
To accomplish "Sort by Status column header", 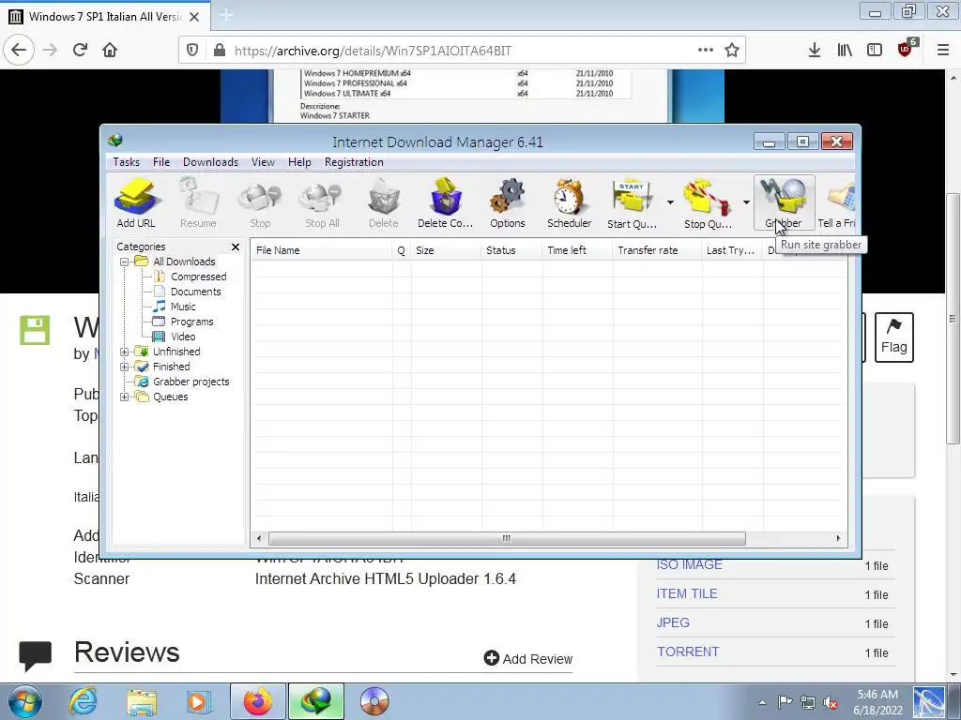I will pyautogui.click(x=511, y=250).
